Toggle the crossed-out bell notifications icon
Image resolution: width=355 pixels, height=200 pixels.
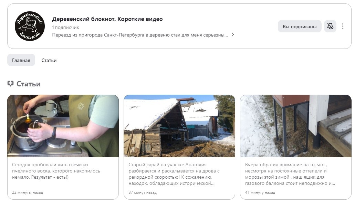click(330, 26)
